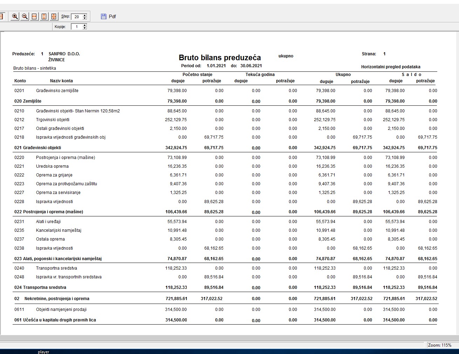Click the Zoom: 115% status indicator
459x354 pixels.
click(x=439, y=345)
